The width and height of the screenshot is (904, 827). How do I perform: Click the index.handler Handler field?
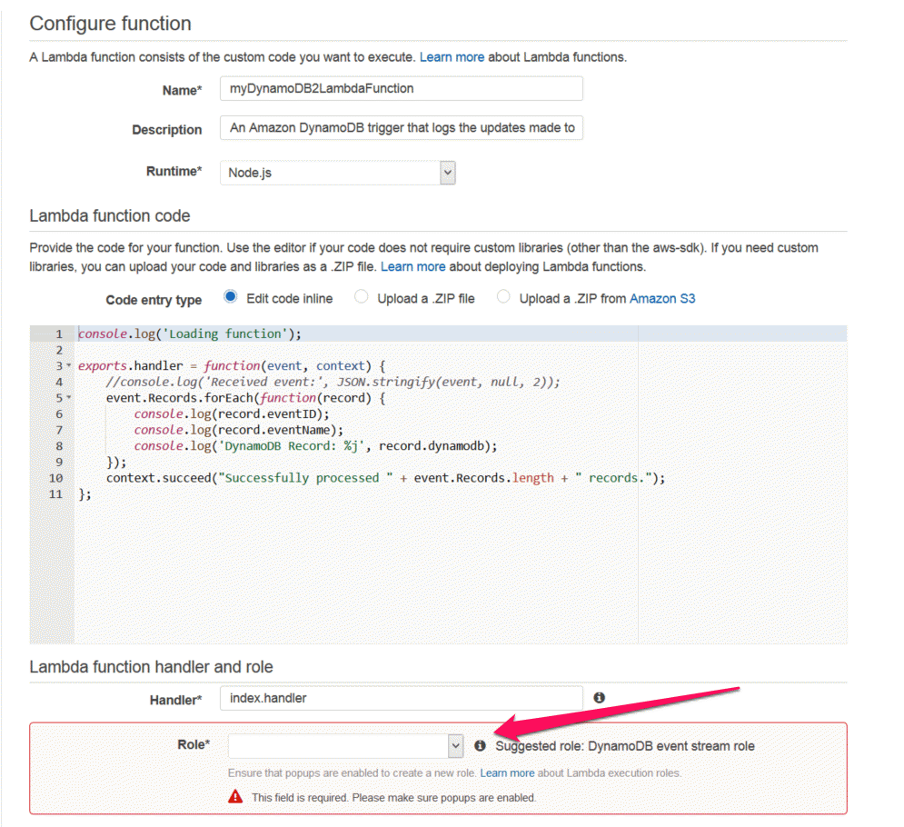point(402,698)
